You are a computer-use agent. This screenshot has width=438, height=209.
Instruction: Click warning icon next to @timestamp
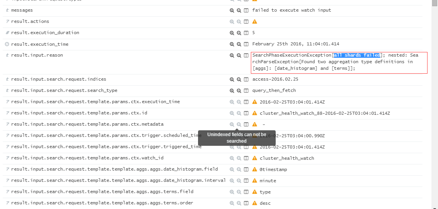pyautogui.click(x=254, y=169)
